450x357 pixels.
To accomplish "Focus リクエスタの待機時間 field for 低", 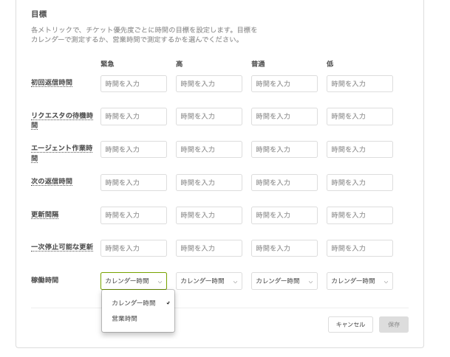I will point(360,117).
